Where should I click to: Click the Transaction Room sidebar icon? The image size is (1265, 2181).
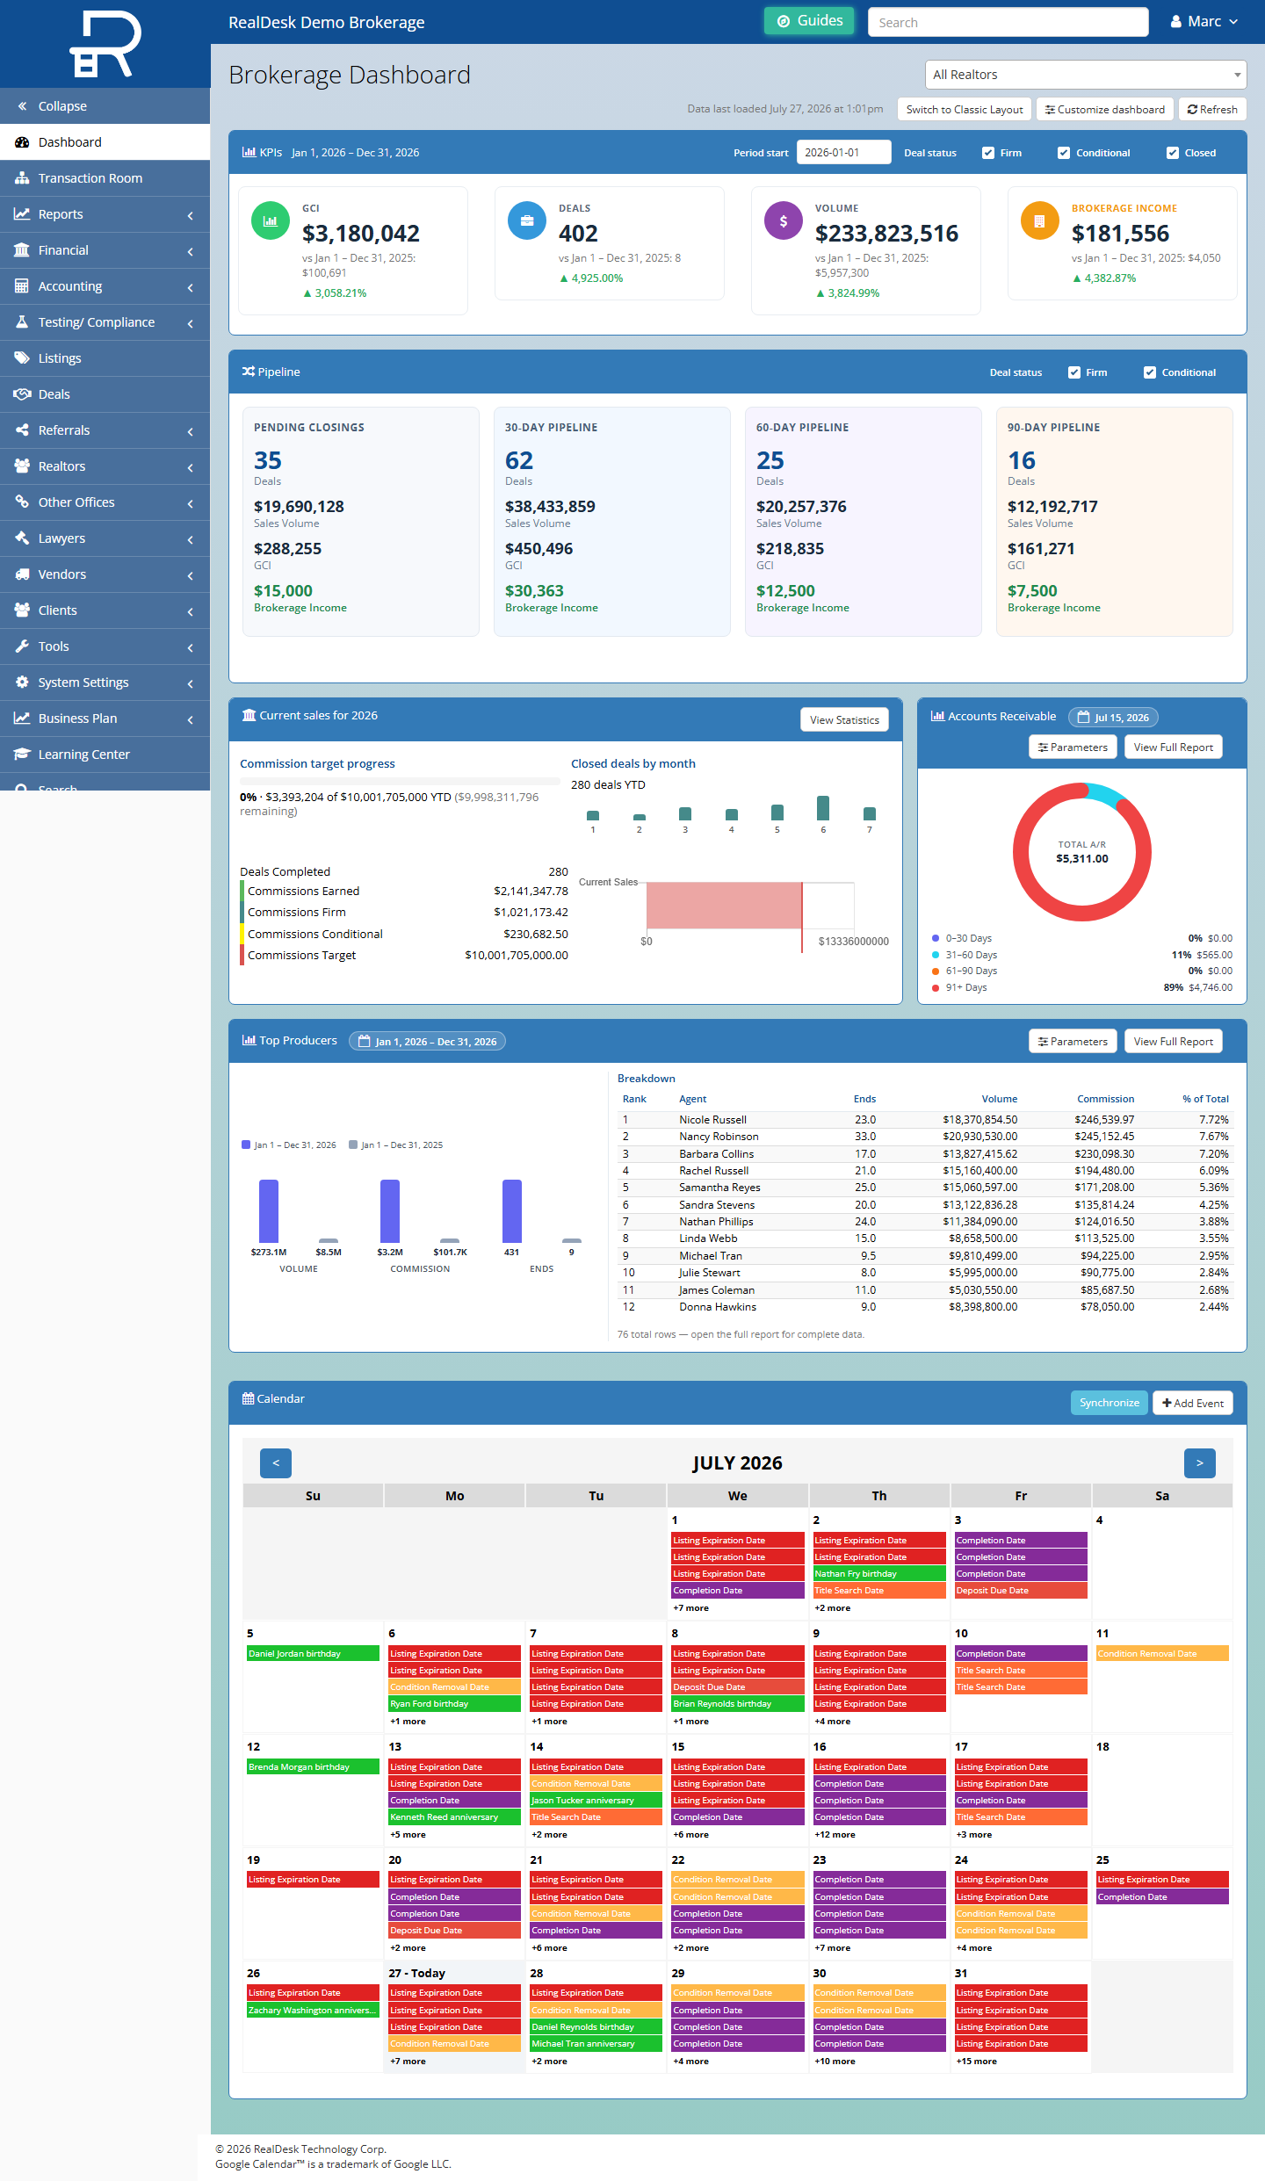coord(22,178)
